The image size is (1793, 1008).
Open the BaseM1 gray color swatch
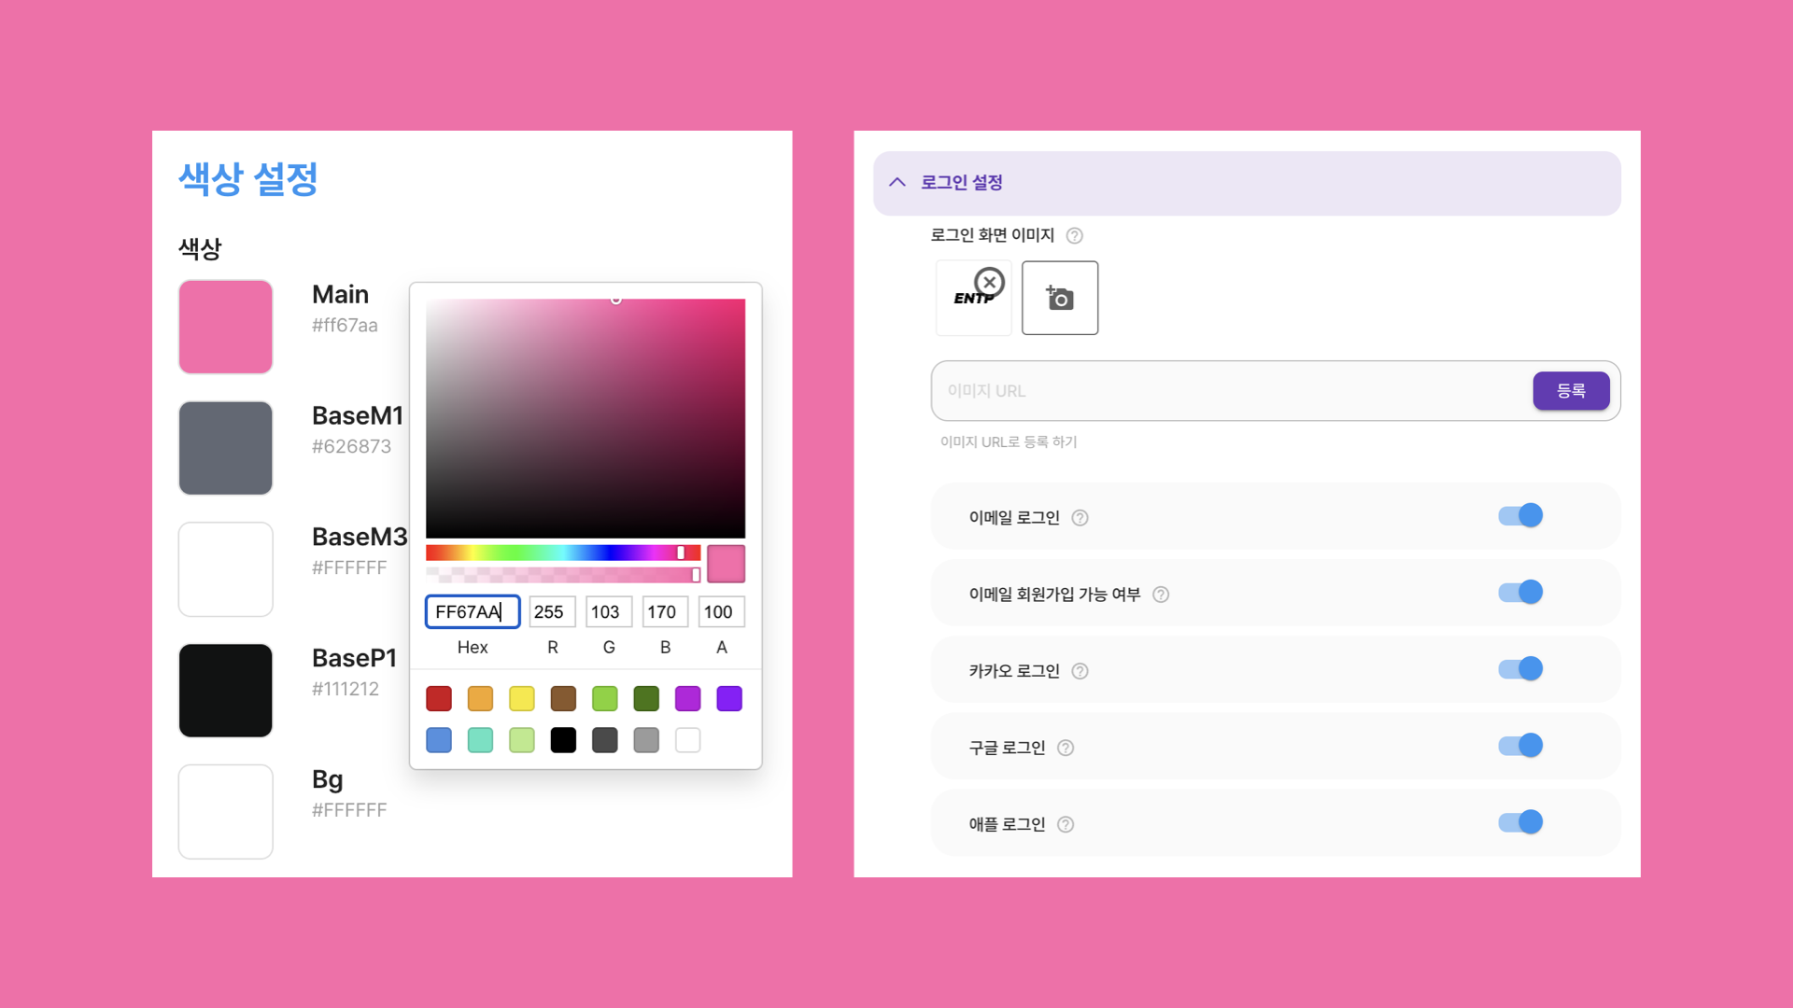(x=225, y=448)
